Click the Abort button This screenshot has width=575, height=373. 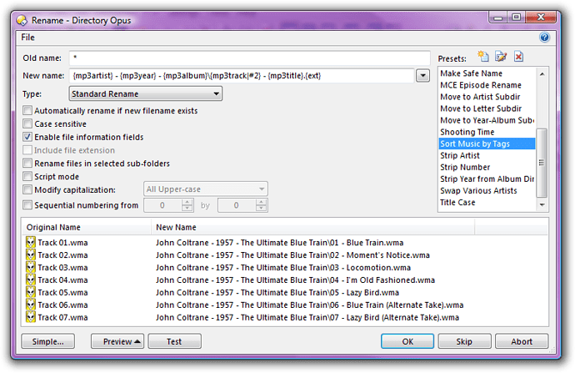click(x=522, y=341)
